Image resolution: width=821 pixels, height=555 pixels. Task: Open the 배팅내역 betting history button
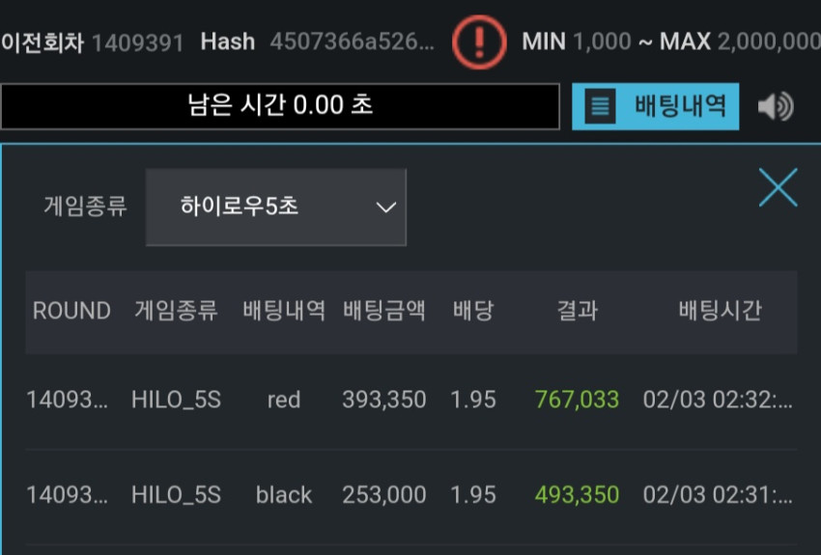(655, 106)
